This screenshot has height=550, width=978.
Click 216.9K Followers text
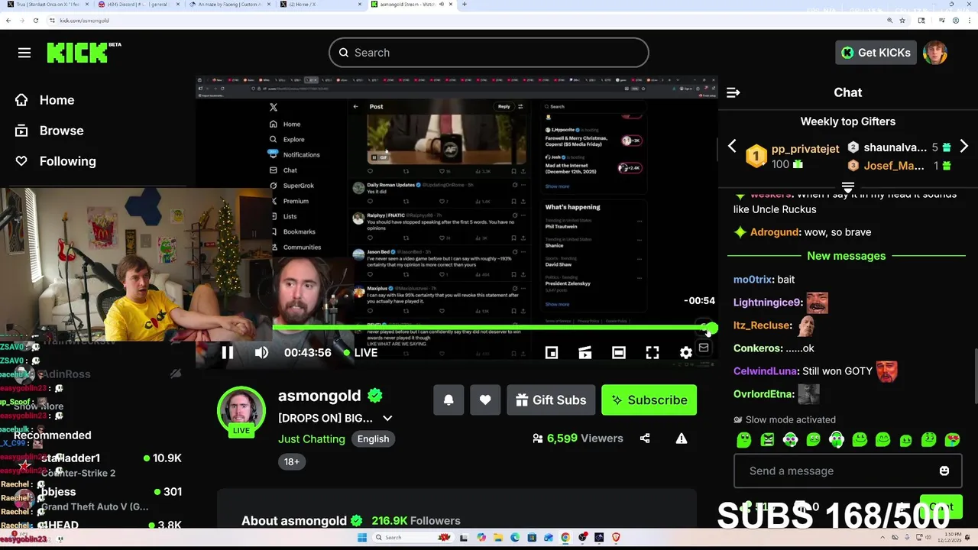[416, 521]
